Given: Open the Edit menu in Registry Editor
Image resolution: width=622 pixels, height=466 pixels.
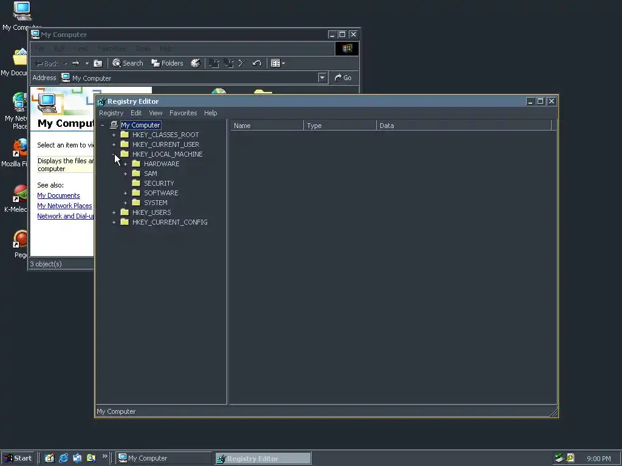Looking at the screenshot, I should tap(136, 113).
